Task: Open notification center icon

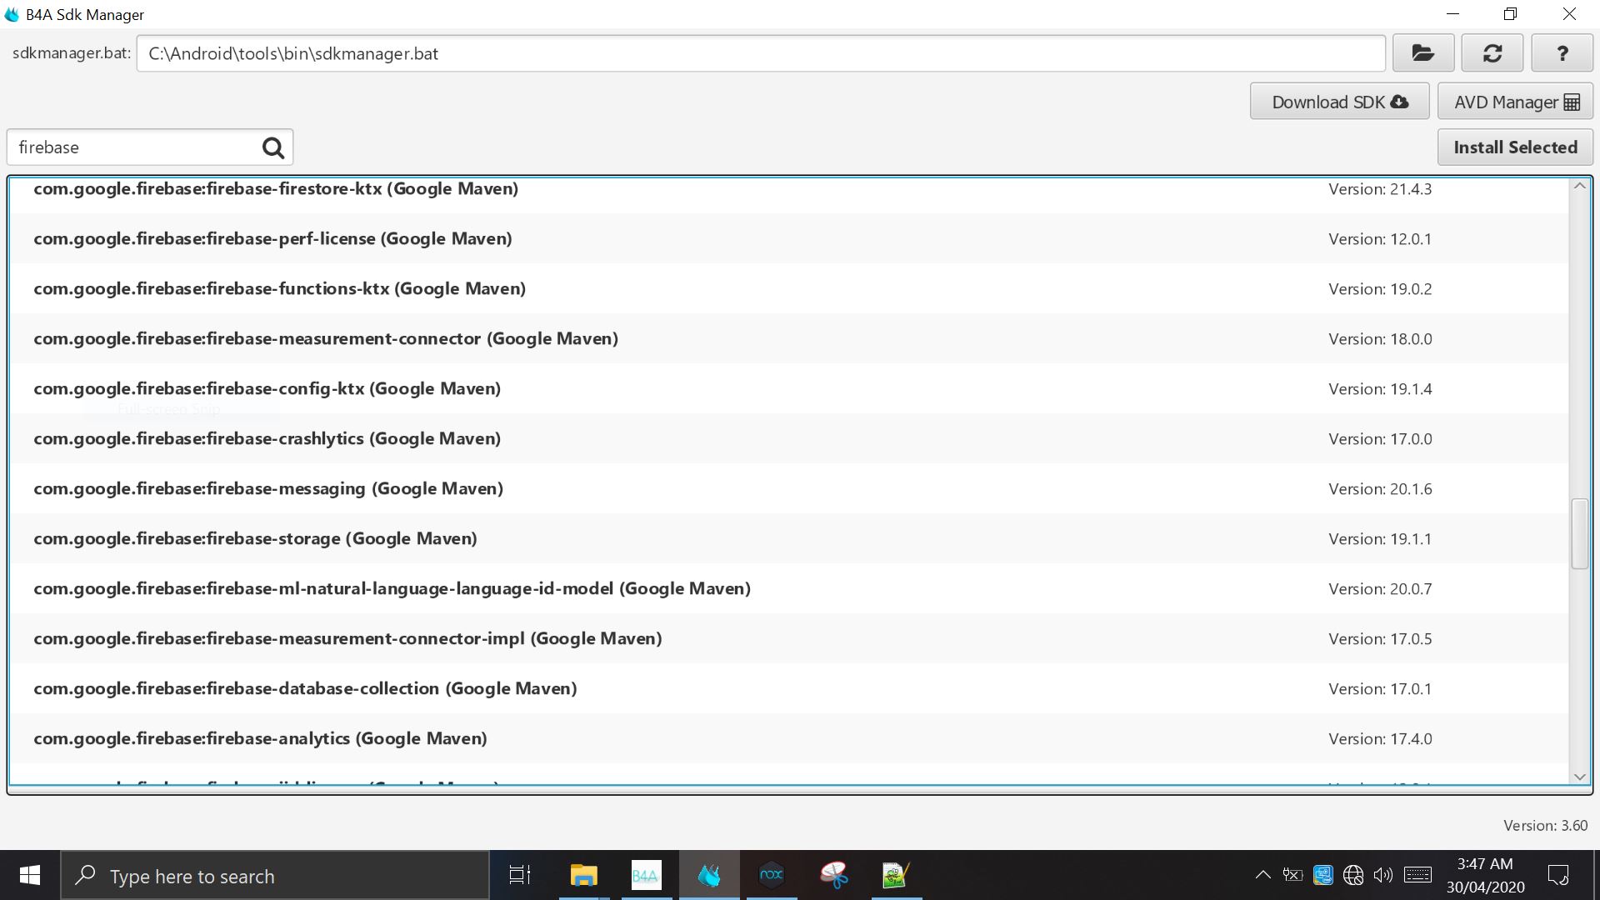Action: tap(1557, 875)
